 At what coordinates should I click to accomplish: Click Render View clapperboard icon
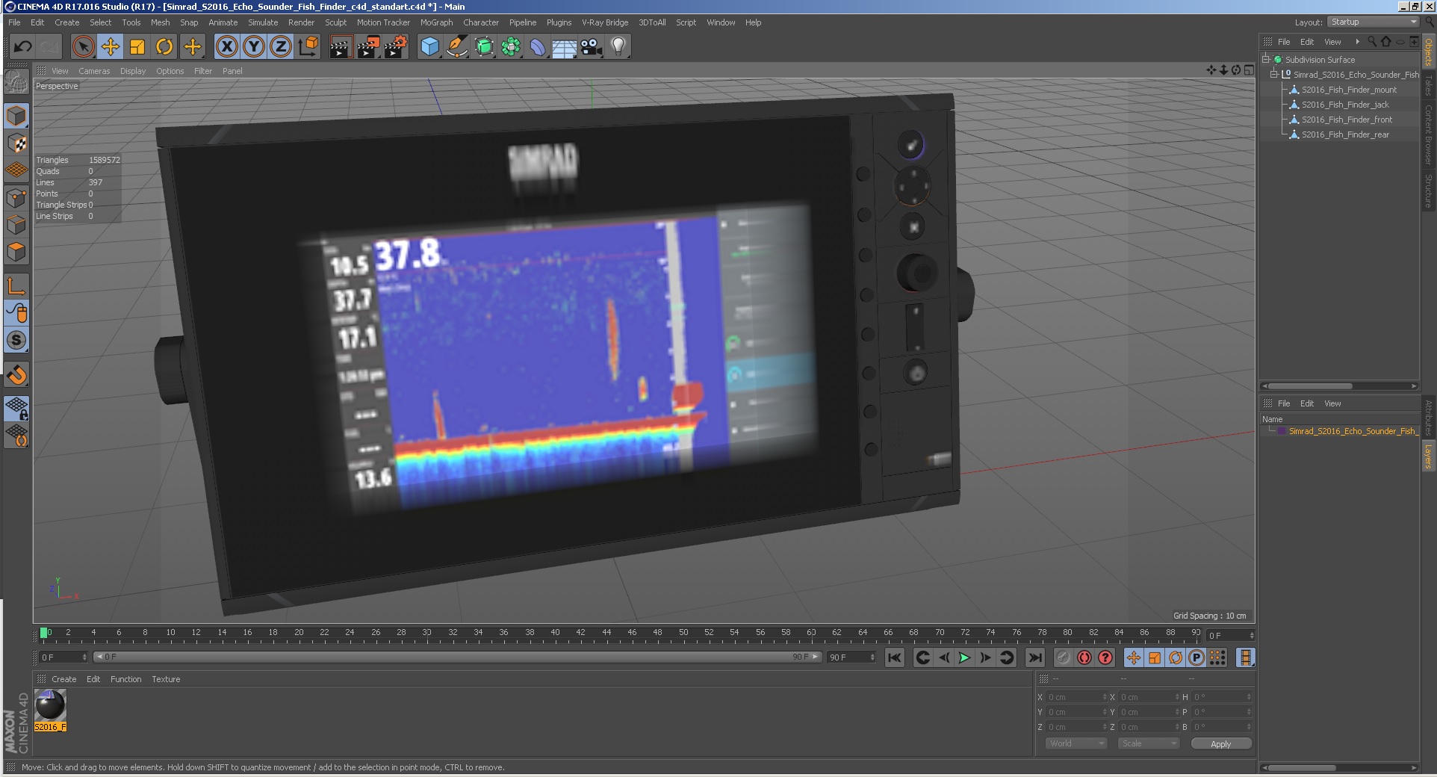[x=341, y=47]
